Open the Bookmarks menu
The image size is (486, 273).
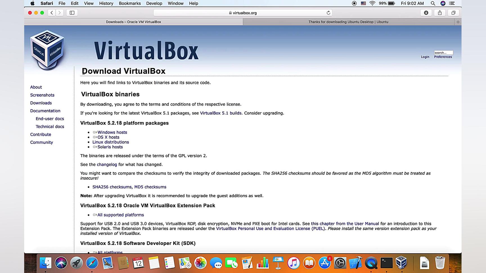[x=130, y=3]
